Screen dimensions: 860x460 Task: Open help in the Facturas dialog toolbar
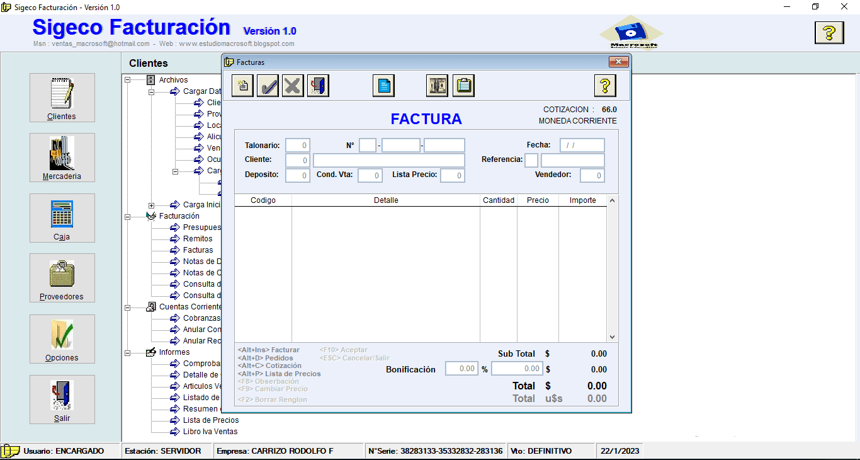click(605, 86)
